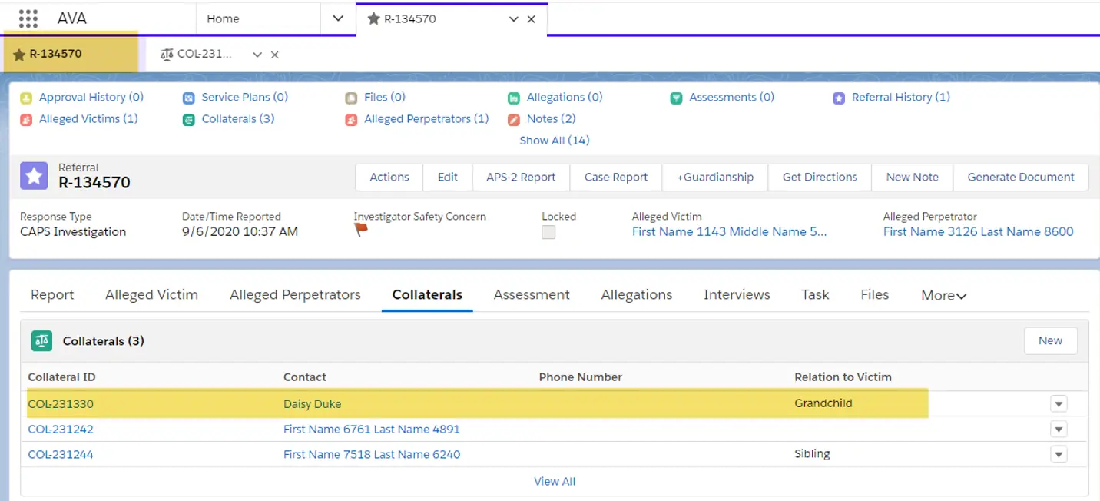This screenshot has width=1100, height=501.
Task: Click the Collaterals scales section icon
Action: (x=41, y=341)
